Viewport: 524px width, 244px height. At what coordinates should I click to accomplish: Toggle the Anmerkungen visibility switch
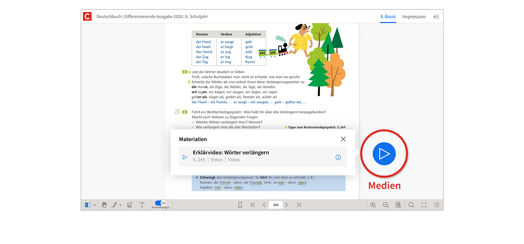[160, 203]
